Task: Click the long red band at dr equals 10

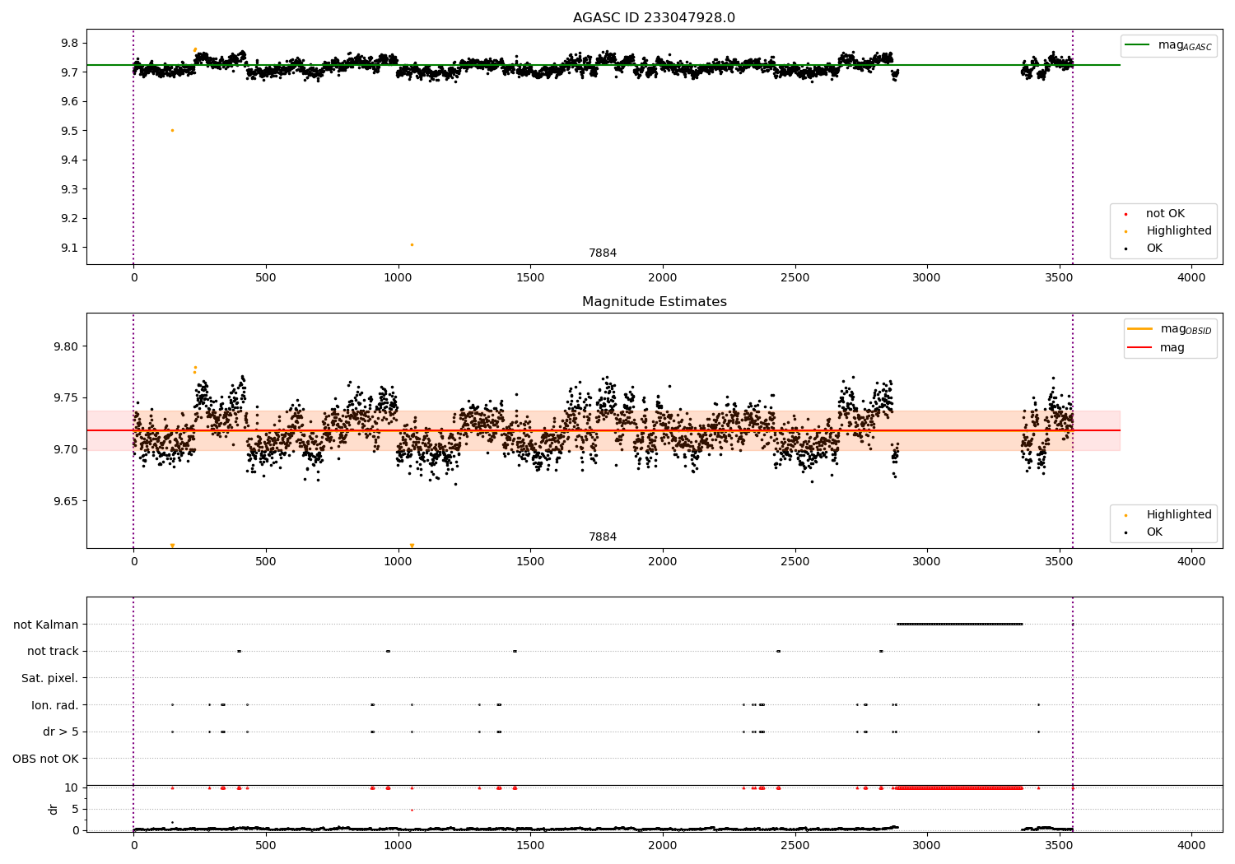Action: [959, 787]
